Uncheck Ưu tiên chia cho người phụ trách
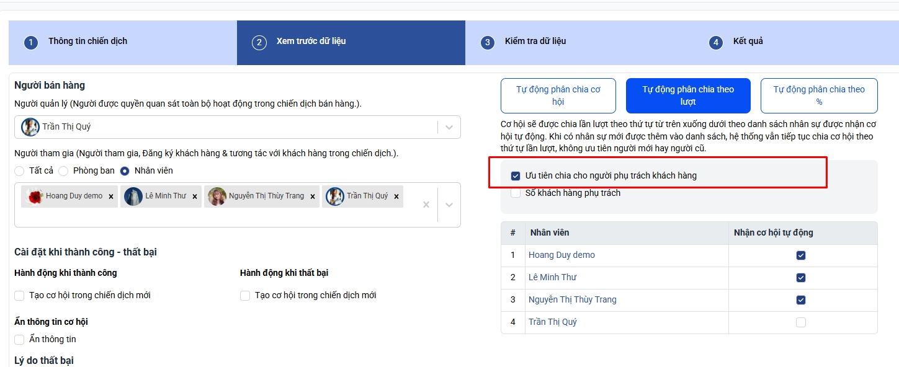 516,176
